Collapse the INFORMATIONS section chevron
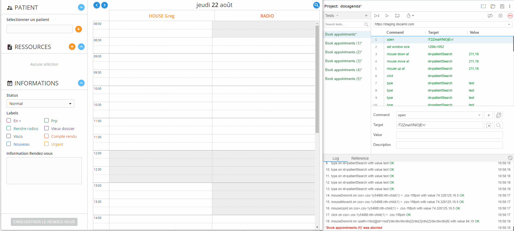Viewport: 514px width, 231px height. 81,83
